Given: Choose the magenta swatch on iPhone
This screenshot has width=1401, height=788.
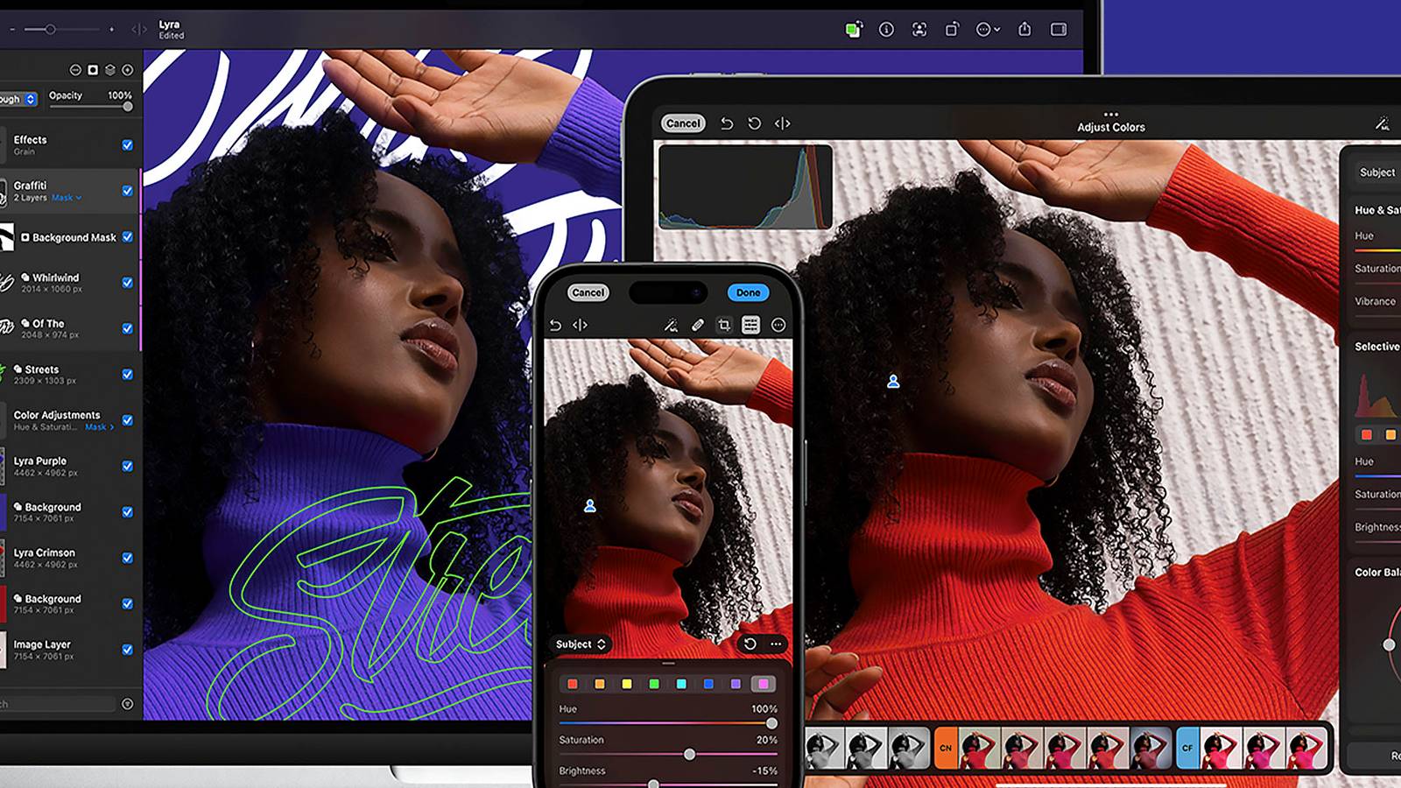Looking at the screenshot, I should point(764,684).
